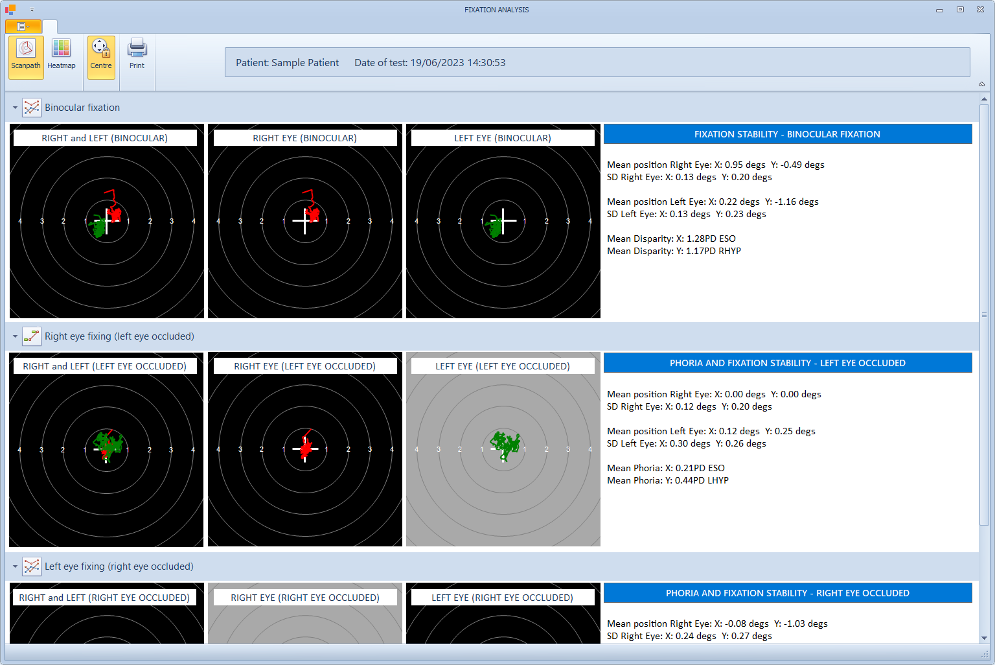Click the Binocular fixation chart icon
995x665 pixels.
(31, 108)
